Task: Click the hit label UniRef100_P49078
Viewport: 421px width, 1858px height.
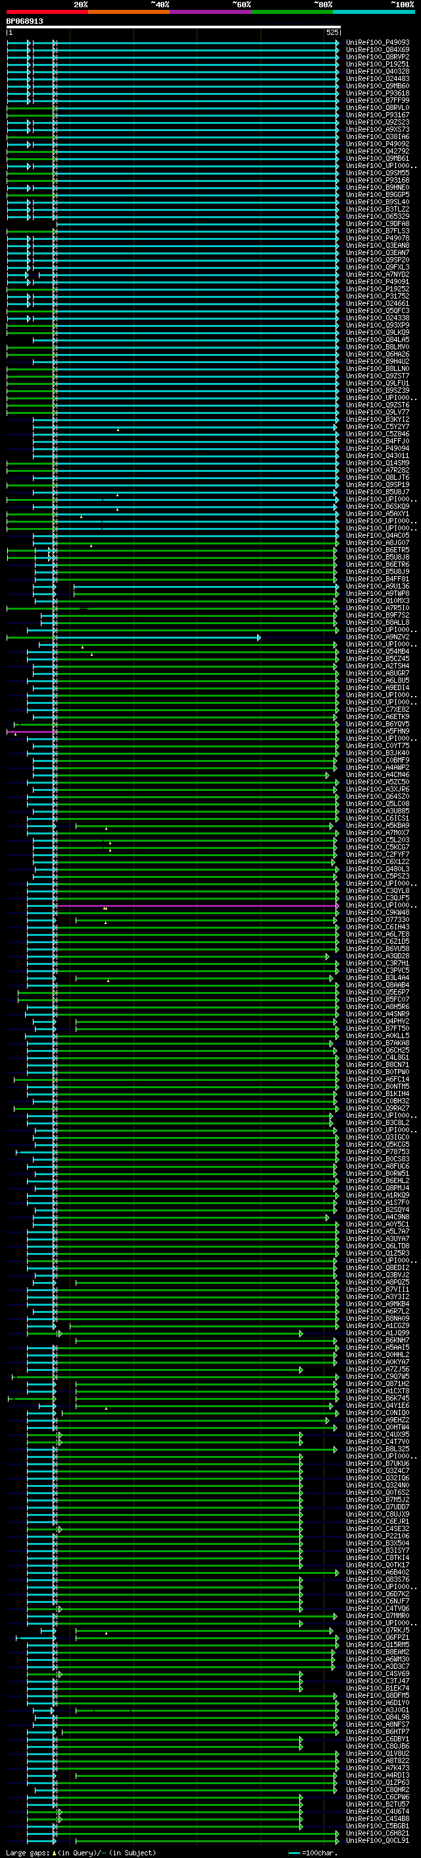Action: point(378,238)
